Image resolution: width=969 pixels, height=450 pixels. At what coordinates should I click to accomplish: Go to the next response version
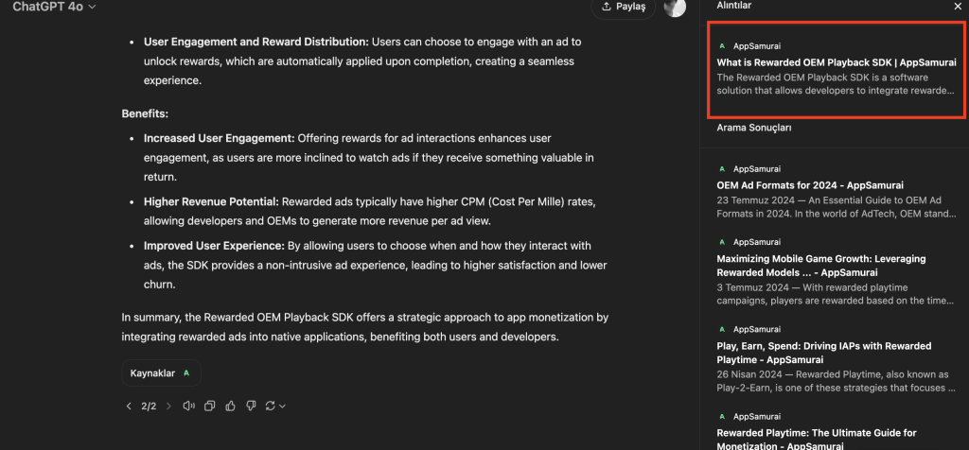(168, 406)
